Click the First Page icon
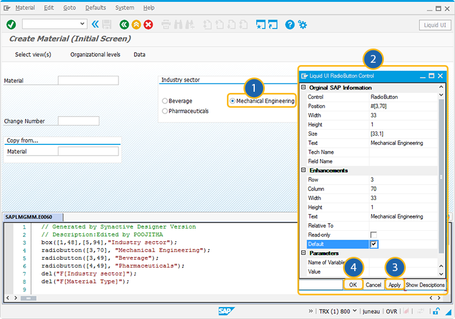Screen dimensions: 455x319 207,25
